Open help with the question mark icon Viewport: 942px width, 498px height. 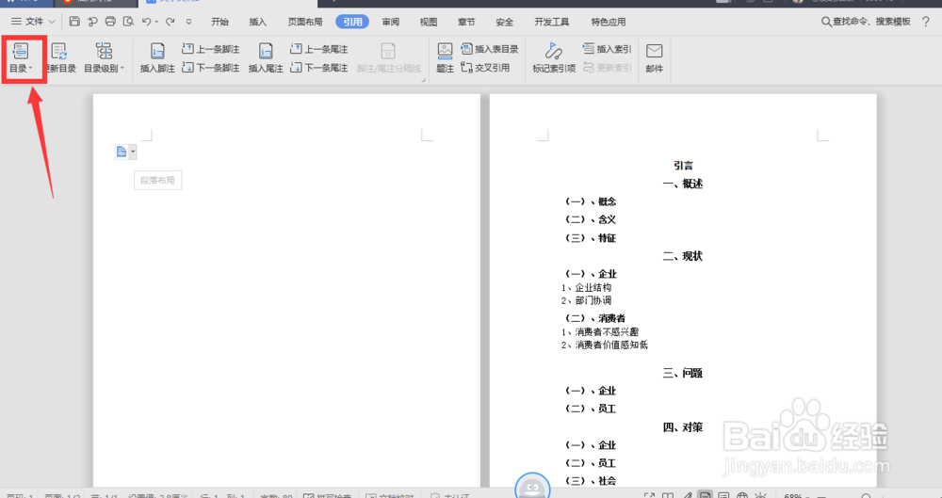click(x=926, y=22)
